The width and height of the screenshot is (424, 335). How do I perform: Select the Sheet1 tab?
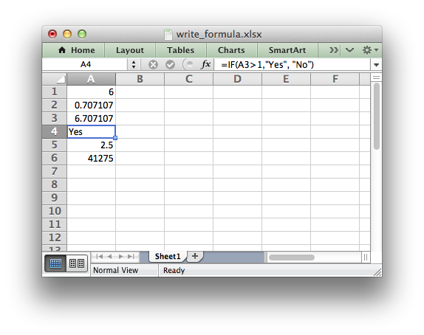pos(168,256)
